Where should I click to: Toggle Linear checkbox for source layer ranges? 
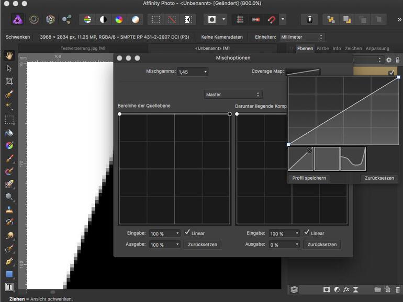(187, 233)
